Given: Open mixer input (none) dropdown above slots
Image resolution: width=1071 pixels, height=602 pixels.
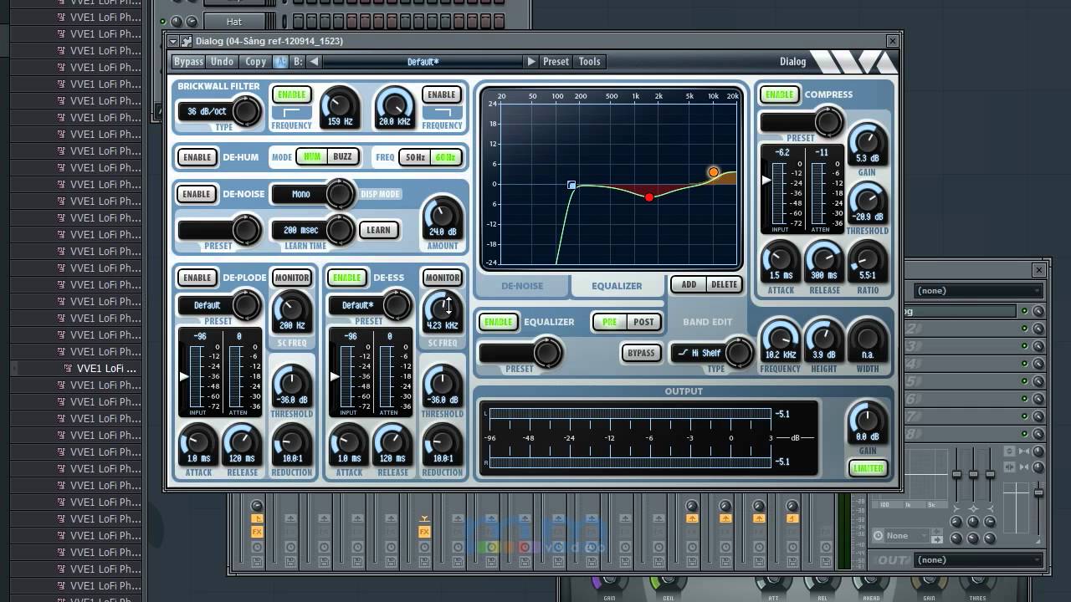Looking at the screenshot, I should tap(979, 291).
